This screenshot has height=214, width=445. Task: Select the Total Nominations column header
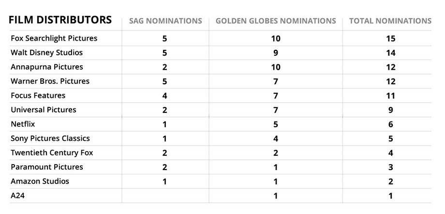[x=390, y=21]
